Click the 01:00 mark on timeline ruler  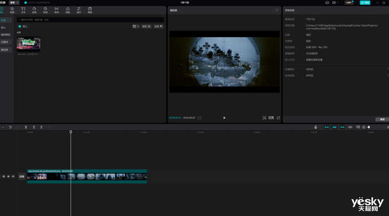pos(86,132)
